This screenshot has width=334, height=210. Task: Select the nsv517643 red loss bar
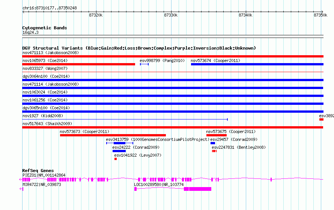tap(173, 127)
